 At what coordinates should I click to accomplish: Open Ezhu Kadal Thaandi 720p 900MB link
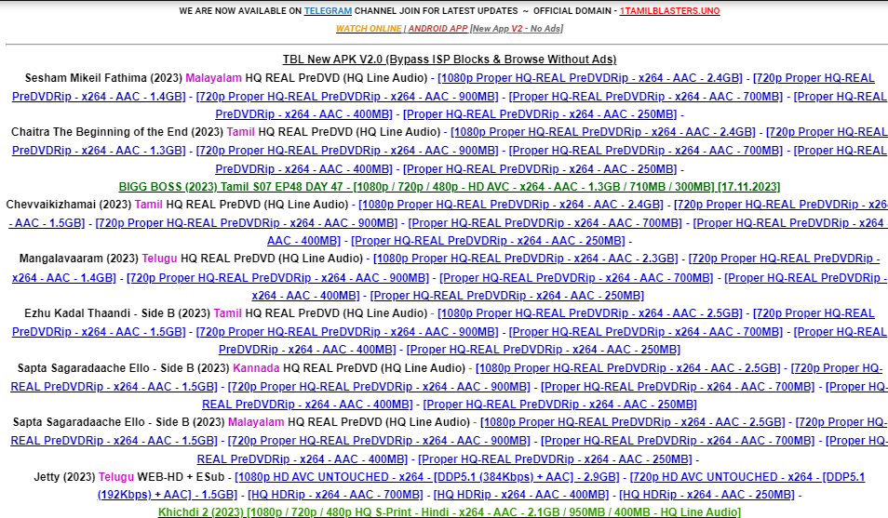click(347, 332)
